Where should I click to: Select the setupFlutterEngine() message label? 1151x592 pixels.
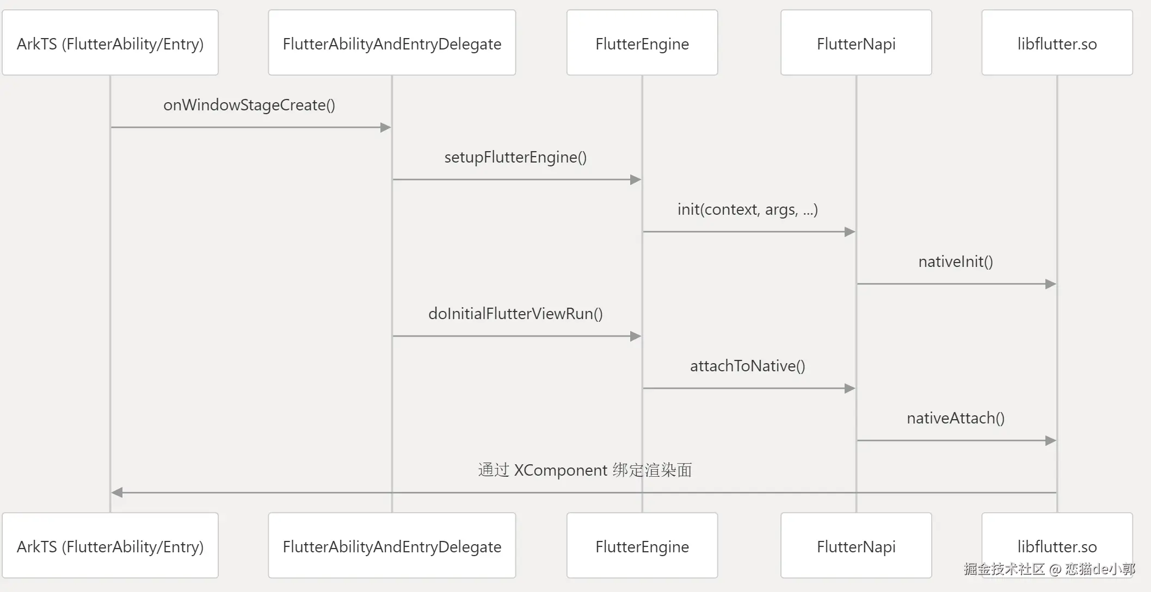[x=515, y=157]
